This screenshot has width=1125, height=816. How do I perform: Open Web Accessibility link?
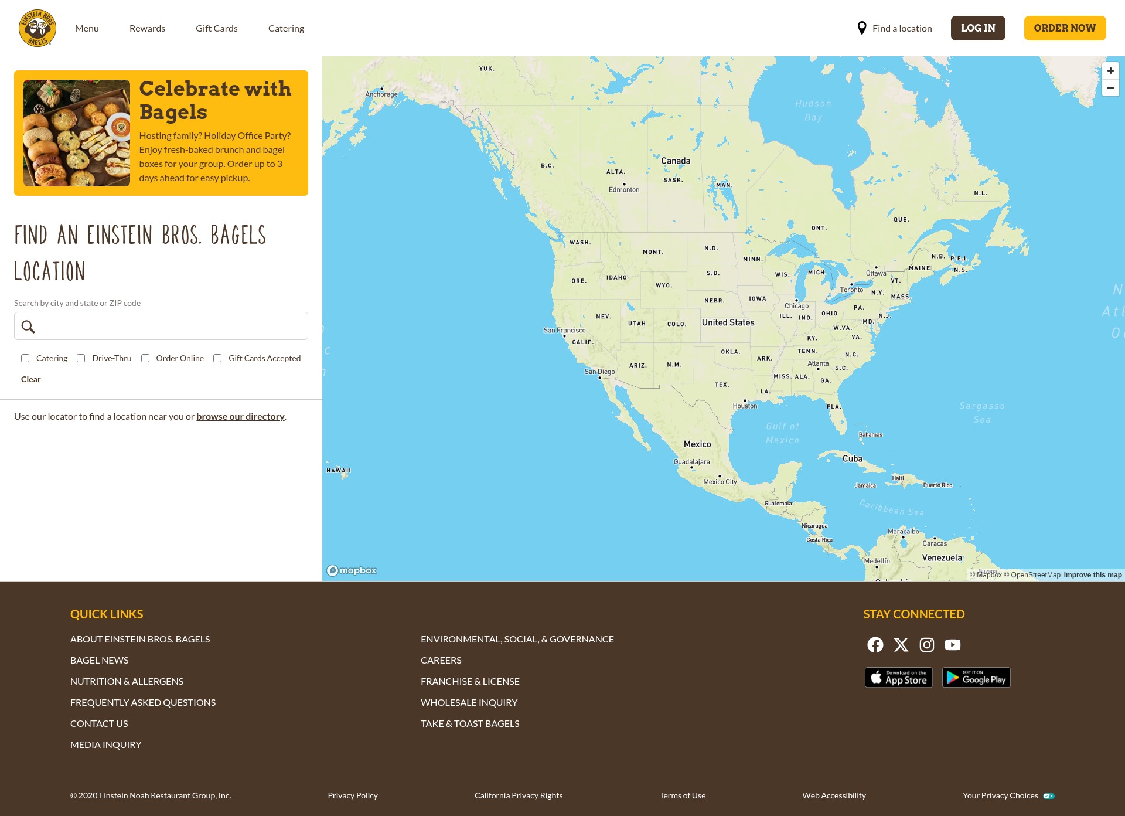click(x=834, y=795)
